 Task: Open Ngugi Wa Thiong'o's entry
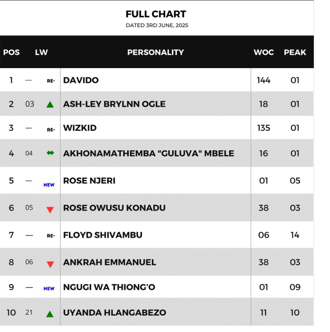(x=109, y=287)
